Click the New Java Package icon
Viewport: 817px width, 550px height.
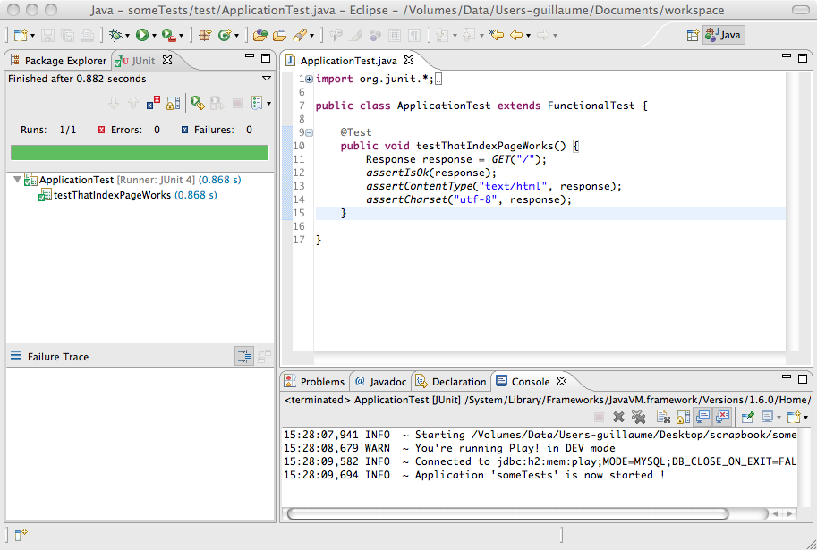tap(204, 35)
